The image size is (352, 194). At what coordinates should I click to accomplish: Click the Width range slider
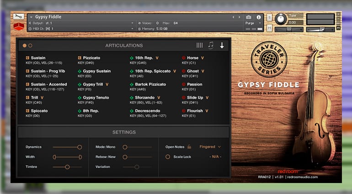tap(67, 157)
